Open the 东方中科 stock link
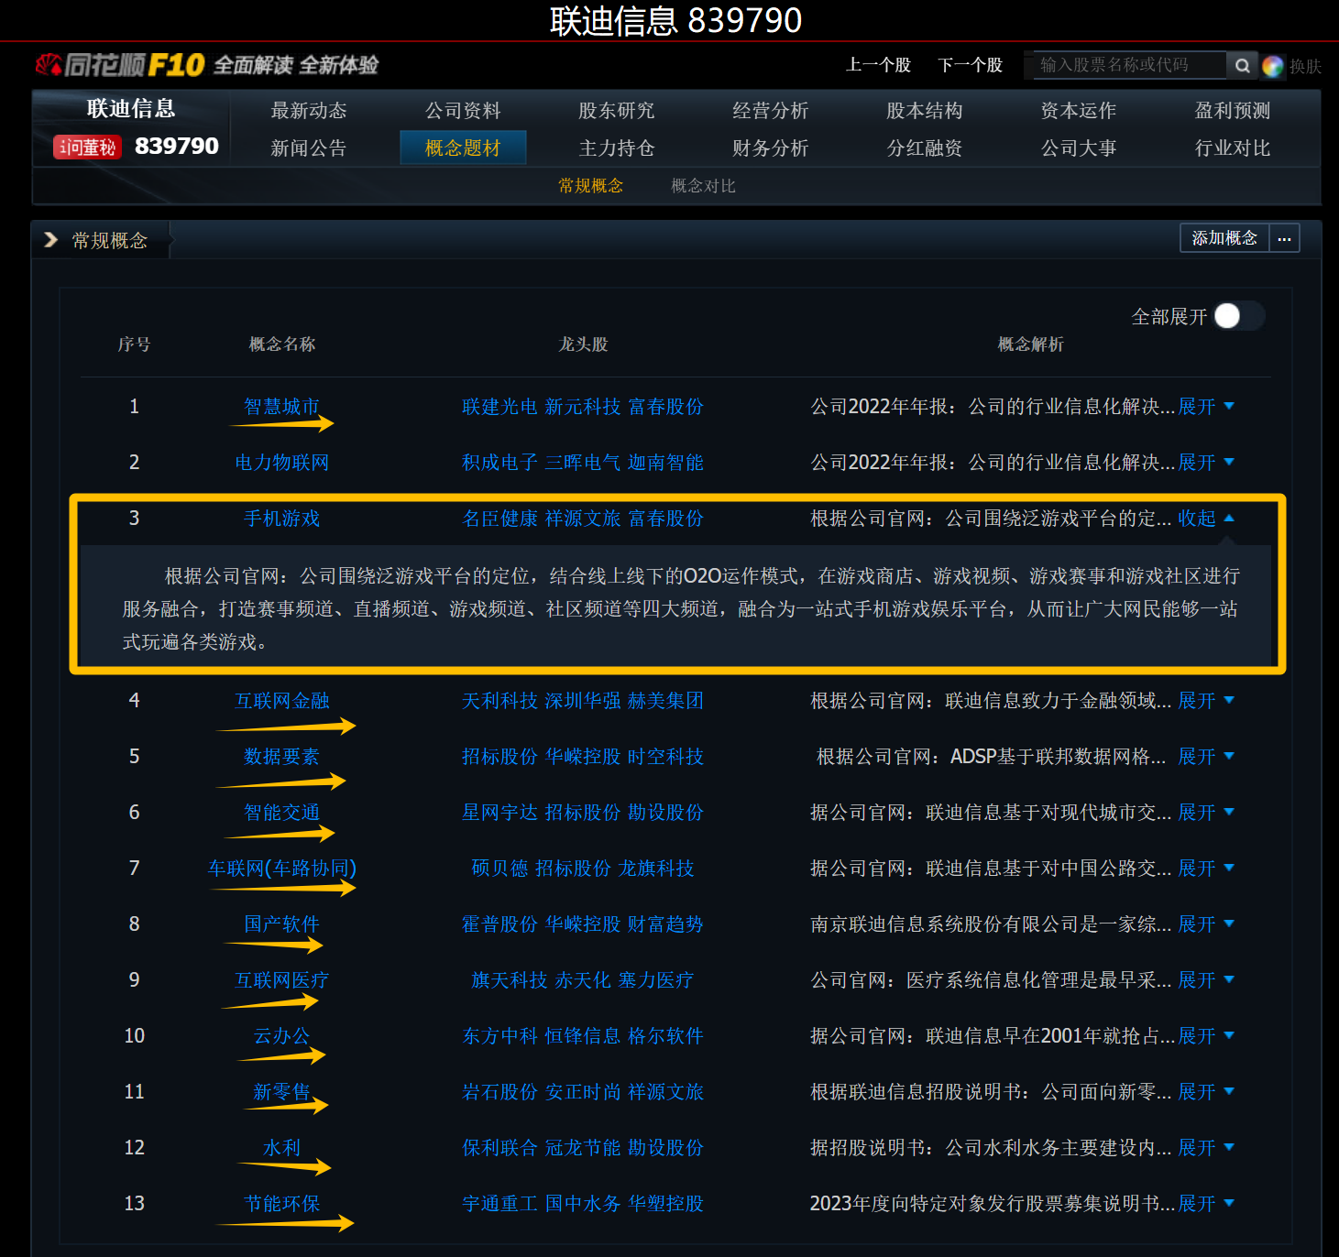The width and height of the screenshot is (1339, 1257). click(x=499, y=1036)
